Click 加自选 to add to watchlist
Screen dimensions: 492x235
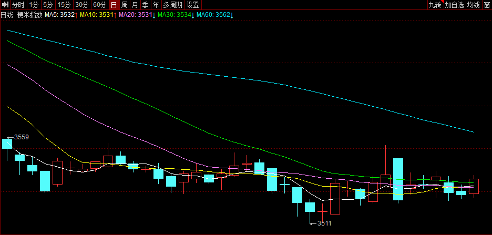click(x=454, y=5)
